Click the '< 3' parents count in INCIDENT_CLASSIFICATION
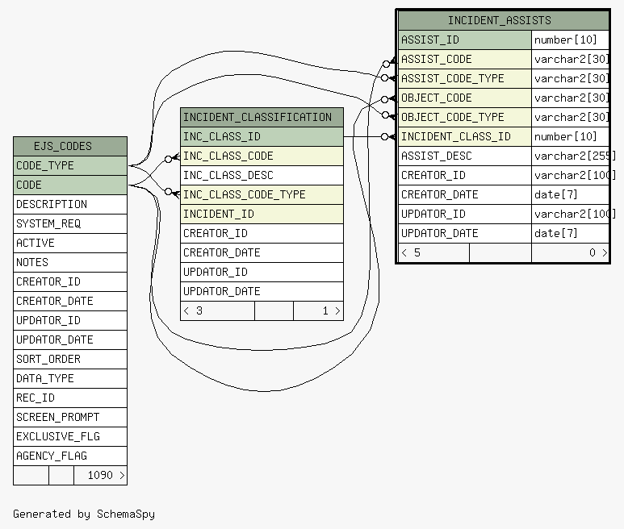 pos(218,310)
